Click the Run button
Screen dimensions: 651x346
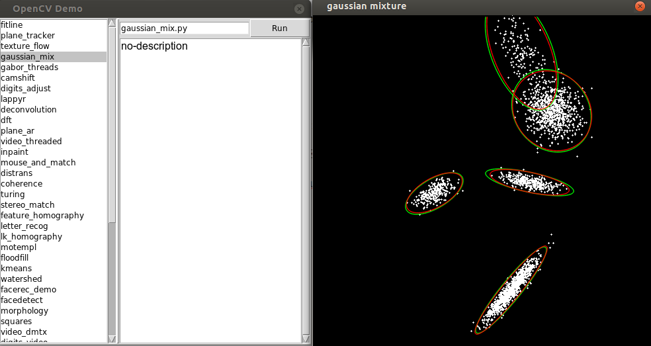279,28
